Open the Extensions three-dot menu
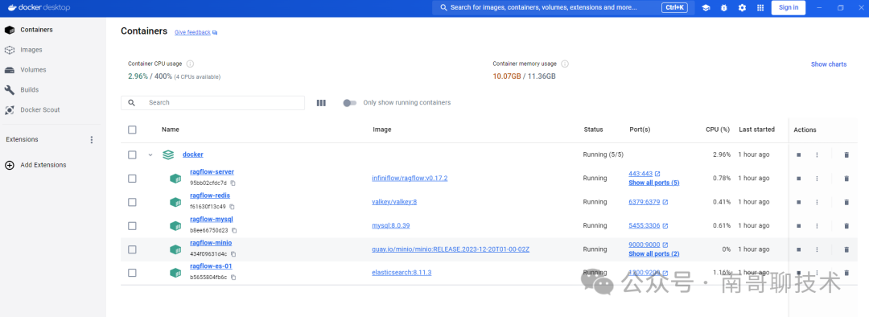The image size is (869, 317). pyautogui.click(x=92, y=140)
